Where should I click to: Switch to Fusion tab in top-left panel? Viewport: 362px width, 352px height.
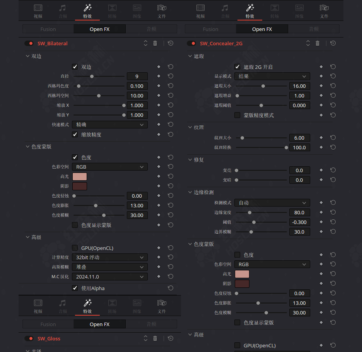coord(48,29)
